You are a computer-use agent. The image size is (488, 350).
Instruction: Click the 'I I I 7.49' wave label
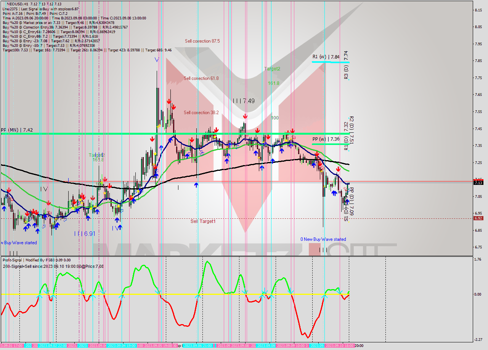click(x=244, y=101)
